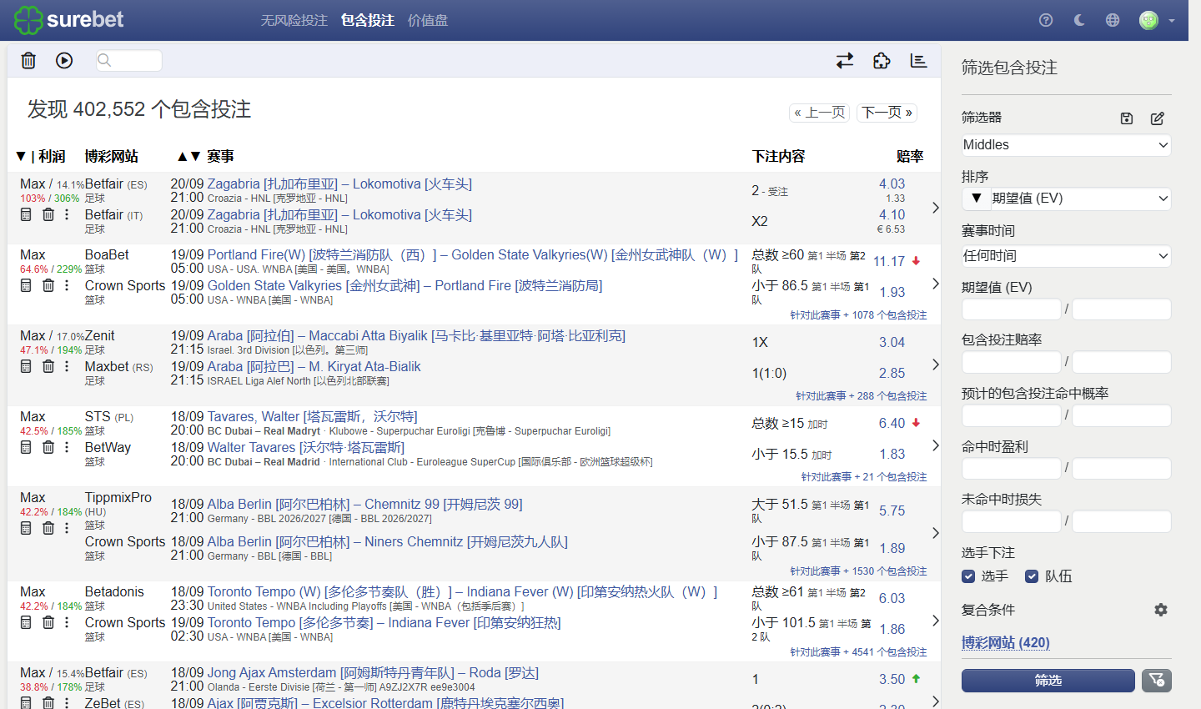
Task: Click the 筛选 filter button
Action: point(1048,681)
